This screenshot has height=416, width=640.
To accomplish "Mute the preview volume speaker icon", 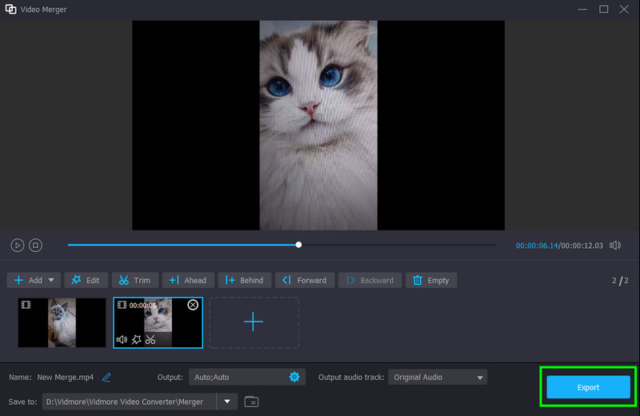I will pos(615,246).
